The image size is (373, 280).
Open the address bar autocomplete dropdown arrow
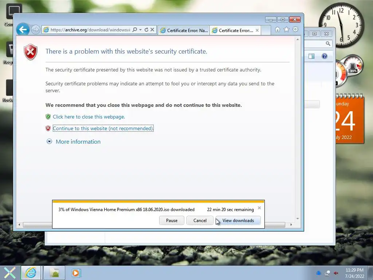point(140,30)
